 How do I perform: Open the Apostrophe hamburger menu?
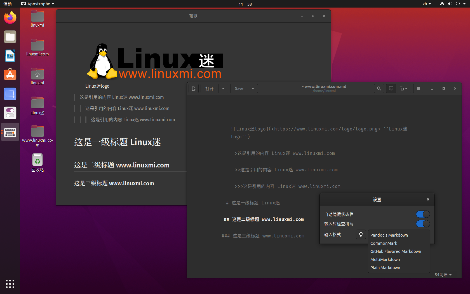pos(418,88)
